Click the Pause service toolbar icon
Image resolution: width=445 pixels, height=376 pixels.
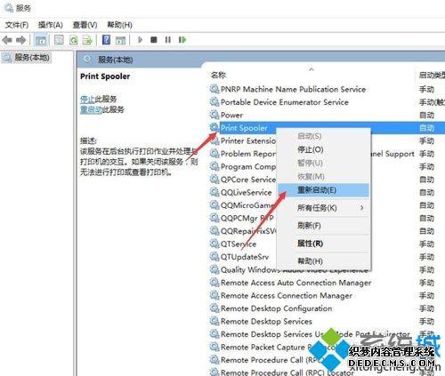click(x=168, y=40)
